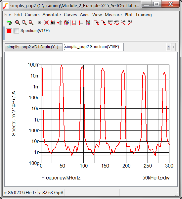This screenshot has width=182, height=199.
Task: Switch to simplis_pop2 VQ1 Drain (Y1) tab
Action: (x=32, y=47)
